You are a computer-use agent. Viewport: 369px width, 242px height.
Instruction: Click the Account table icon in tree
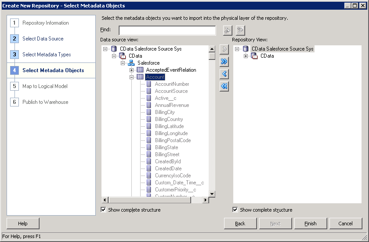point(140,77)
